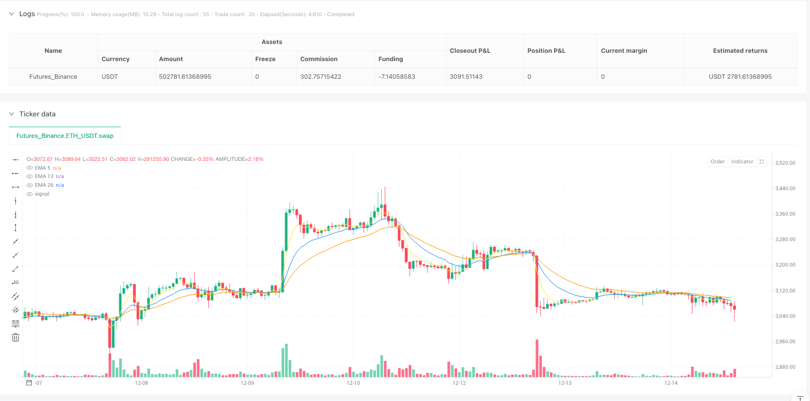Select the vertical segment drawing tool
810x401 pixels.
(x=16, y=228)
